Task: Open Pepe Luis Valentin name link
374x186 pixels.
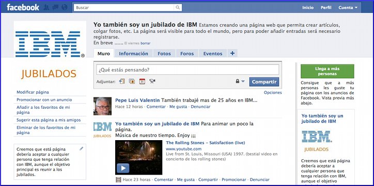Action: 137,100
